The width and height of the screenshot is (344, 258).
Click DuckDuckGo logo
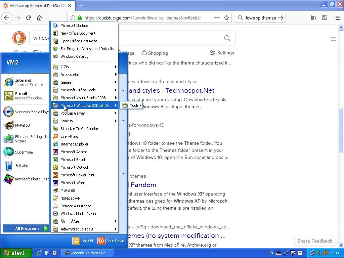coord(19,38)
